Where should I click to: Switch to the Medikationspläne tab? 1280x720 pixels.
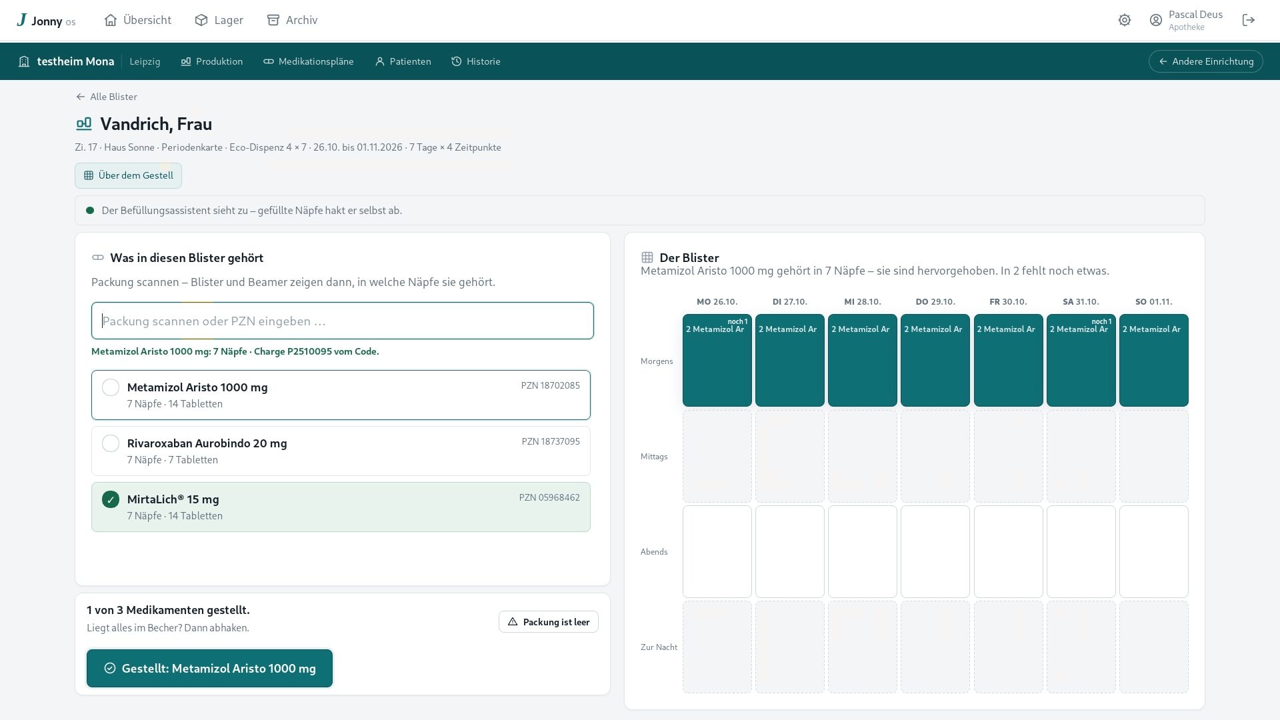tap(308, 61)
